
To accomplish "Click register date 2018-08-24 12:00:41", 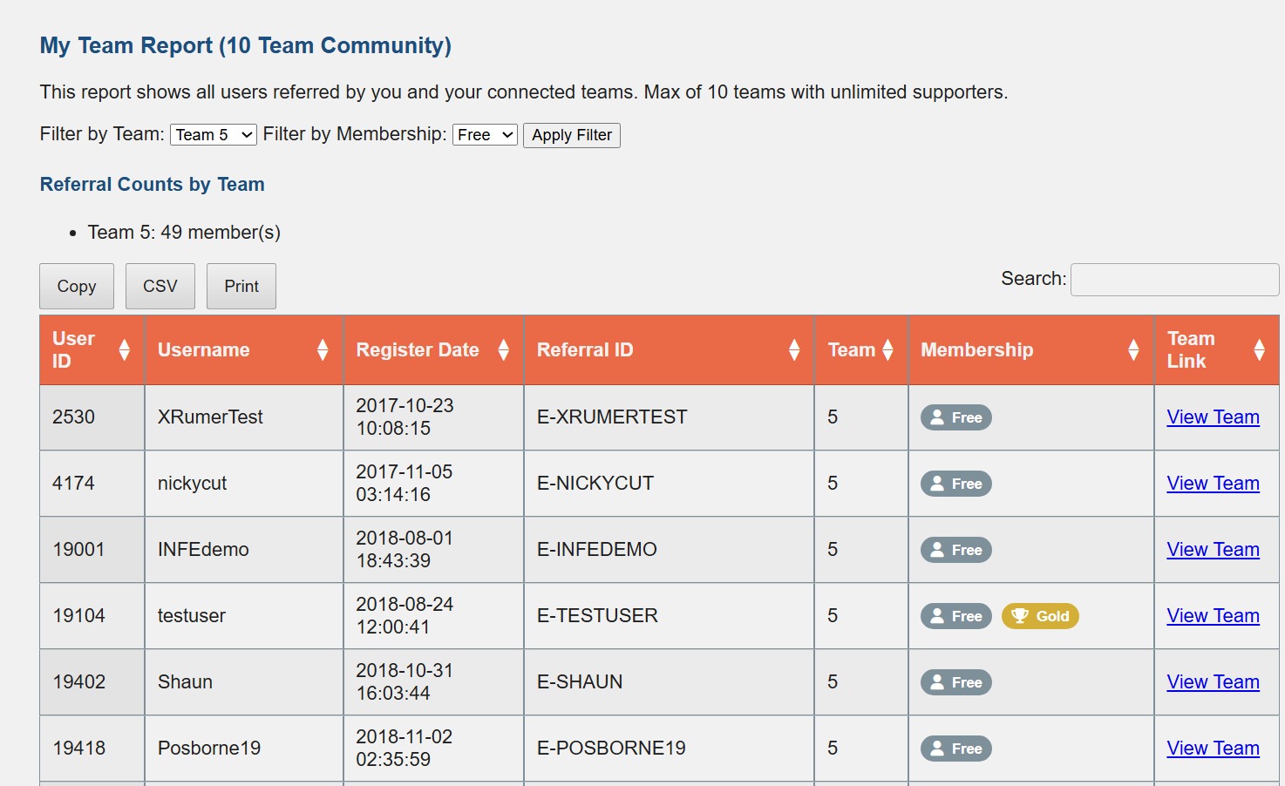I will pyautogui.click(x=405, y=616).
